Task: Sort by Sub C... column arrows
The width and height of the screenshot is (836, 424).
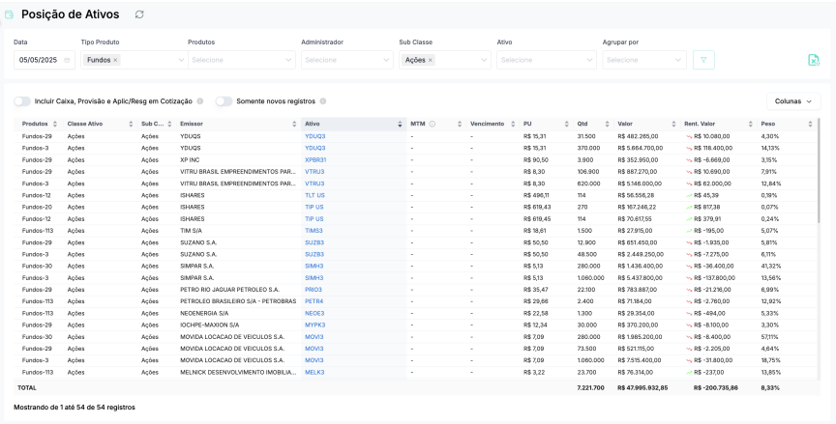Action: (169, 124)
